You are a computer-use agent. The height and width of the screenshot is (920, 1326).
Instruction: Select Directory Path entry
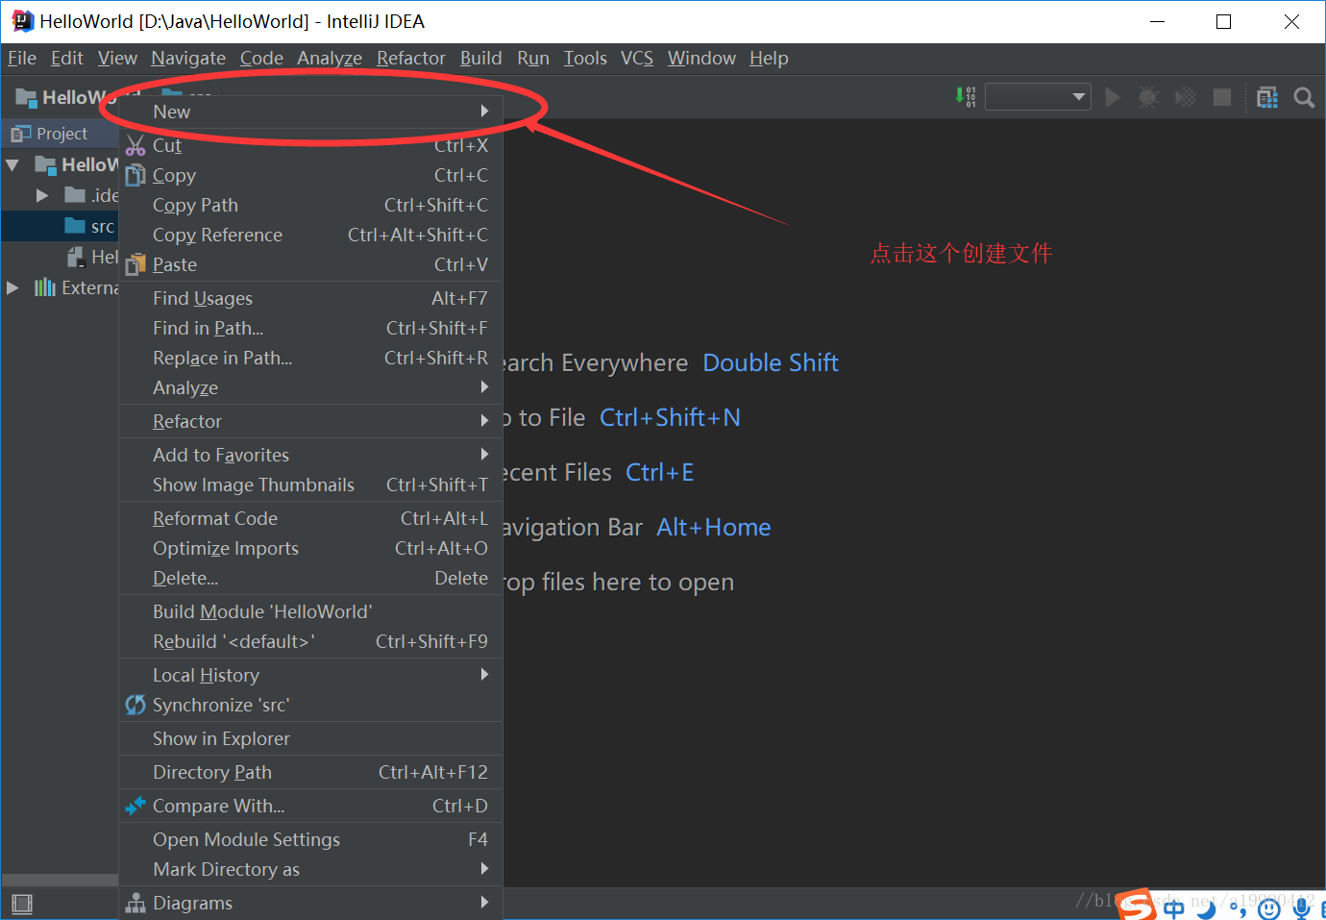(310, 772)
